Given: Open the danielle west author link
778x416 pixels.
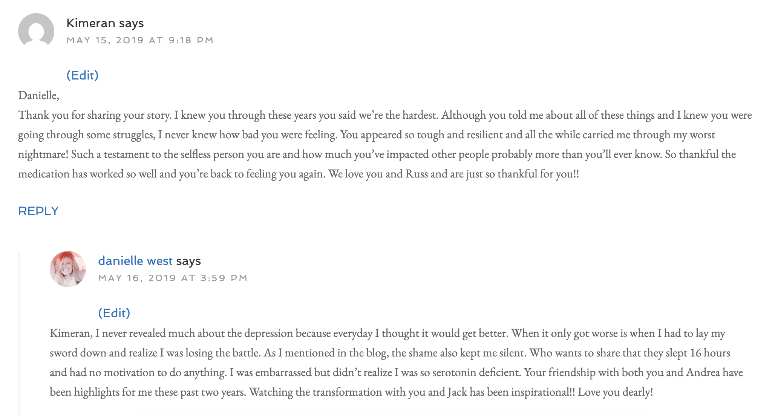Looking at the screenshot, I should (135, 261).
